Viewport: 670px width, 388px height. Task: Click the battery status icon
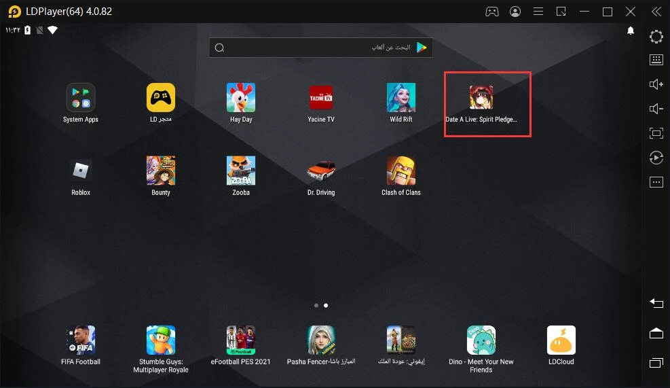(x=27, y=30)
